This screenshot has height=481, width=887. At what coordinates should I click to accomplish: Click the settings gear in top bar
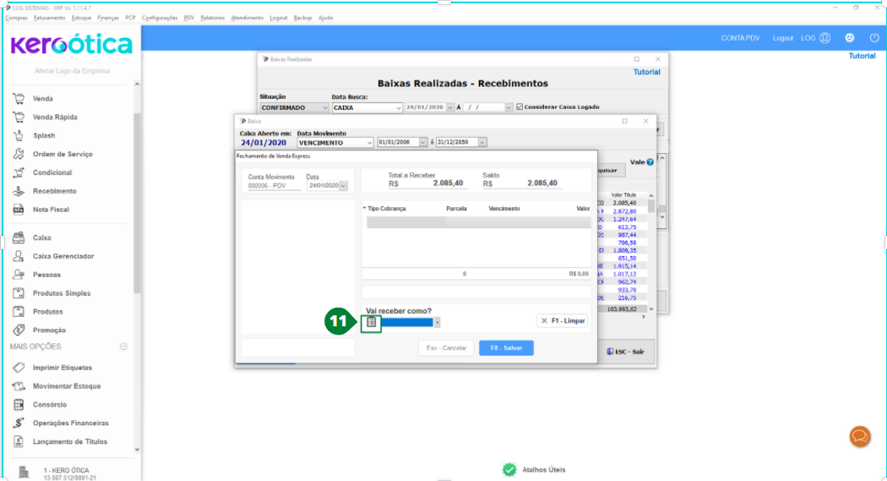(x=850, y=38)
